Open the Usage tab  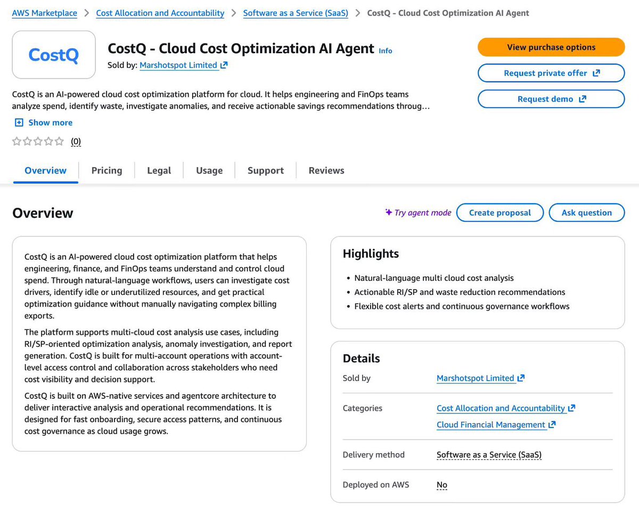coord(209,170)
